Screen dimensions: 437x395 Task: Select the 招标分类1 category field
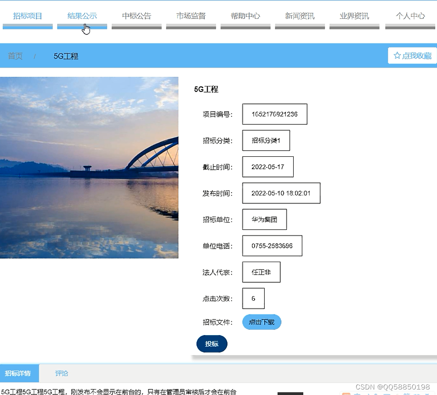(266, 140)
